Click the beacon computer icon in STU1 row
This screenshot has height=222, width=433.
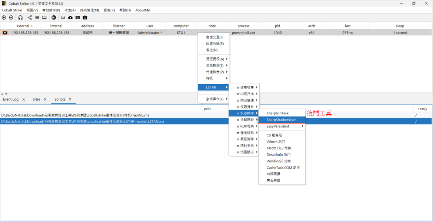(x=5, y=33)
